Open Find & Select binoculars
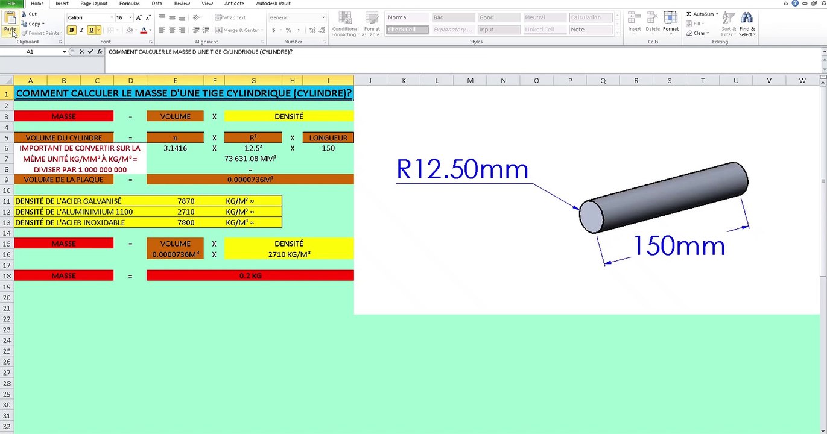827x434 pixels. 747,24
